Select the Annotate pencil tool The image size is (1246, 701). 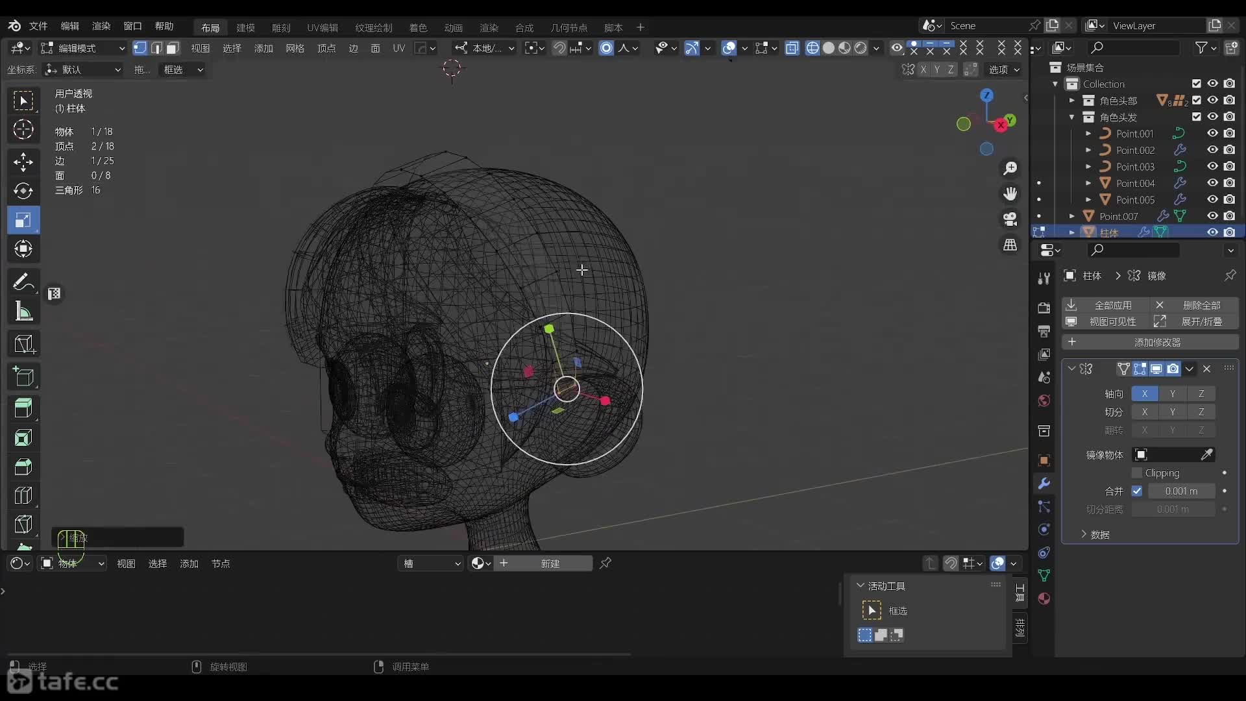tap(23, 282)
